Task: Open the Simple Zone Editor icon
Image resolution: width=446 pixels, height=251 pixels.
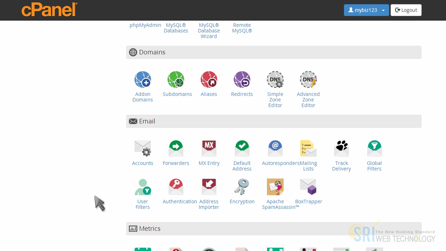Action: tap(275, 79)
